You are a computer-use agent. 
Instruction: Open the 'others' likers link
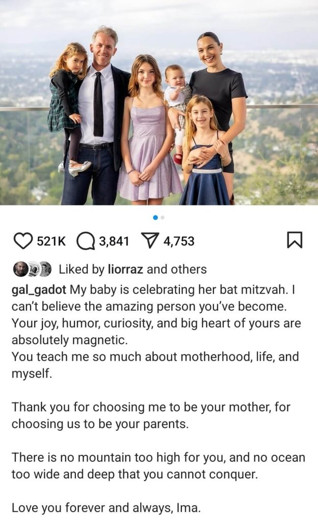[x=190, y=269]
